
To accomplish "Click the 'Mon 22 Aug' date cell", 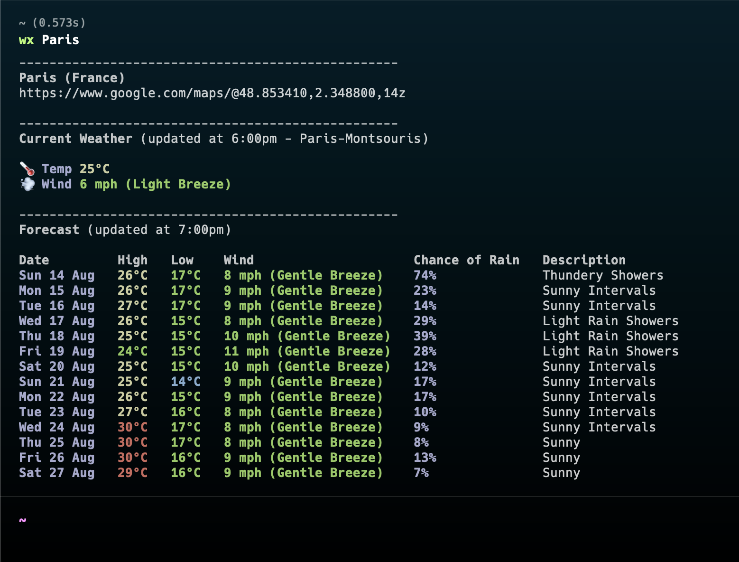I will click(57, 397).
